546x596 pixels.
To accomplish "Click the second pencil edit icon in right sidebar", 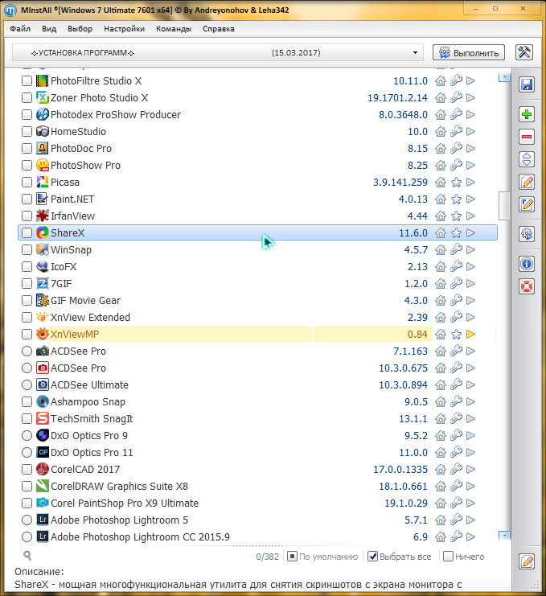I will (527, 204).
